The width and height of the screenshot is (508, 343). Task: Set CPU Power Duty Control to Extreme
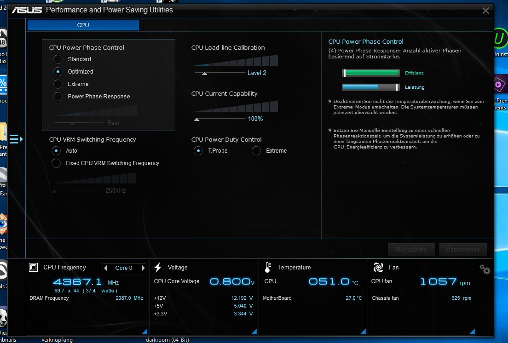click(x=256, y=151)
